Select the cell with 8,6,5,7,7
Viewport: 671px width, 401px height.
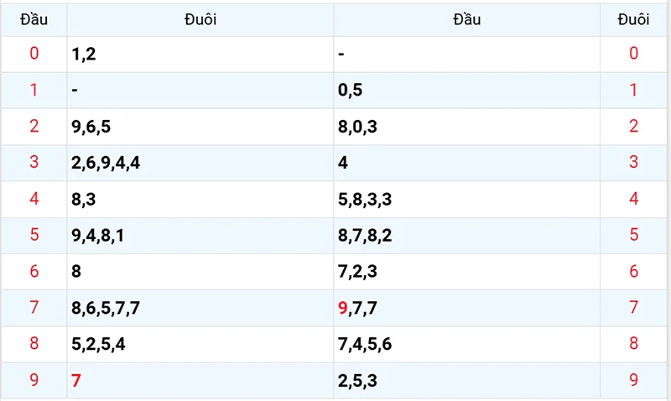tap(106, 308)
